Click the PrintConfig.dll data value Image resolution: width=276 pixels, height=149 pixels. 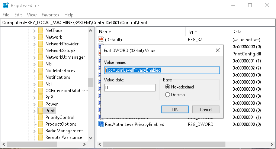tap(247, 54)
